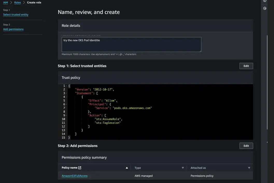Open the Type column sort arrow
Viewport: 274px width, 183px height.
coord(183,168)
